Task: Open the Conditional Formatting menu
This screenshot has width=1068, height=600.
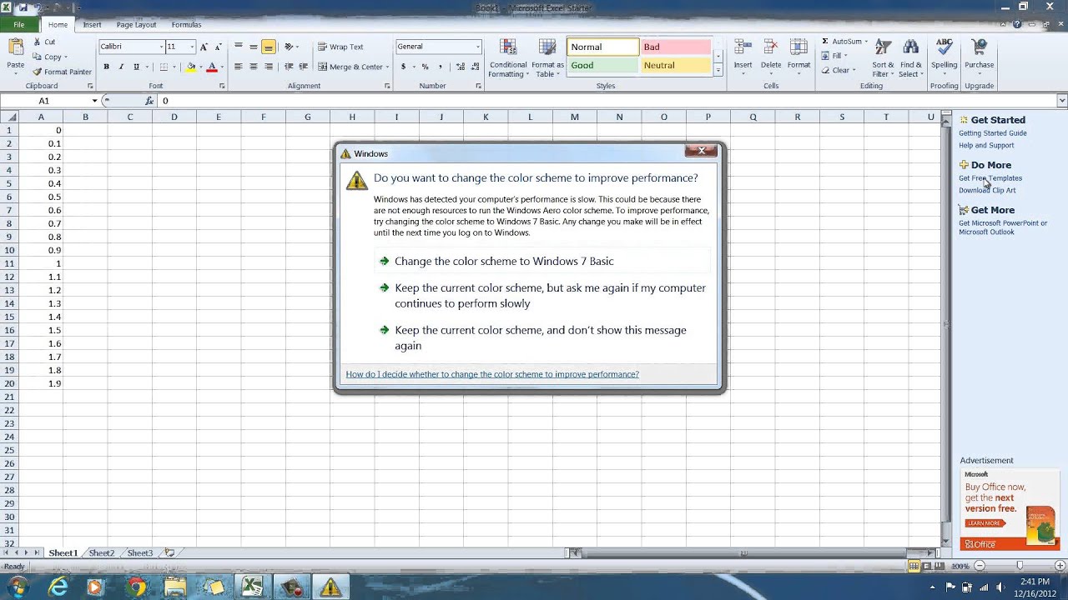Action: click(x=508, y=58)
